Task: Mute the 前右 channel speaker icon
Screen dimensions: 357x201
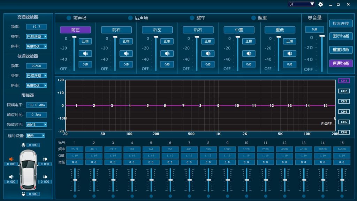Action: pyautogui.click(x=126, y=54)
